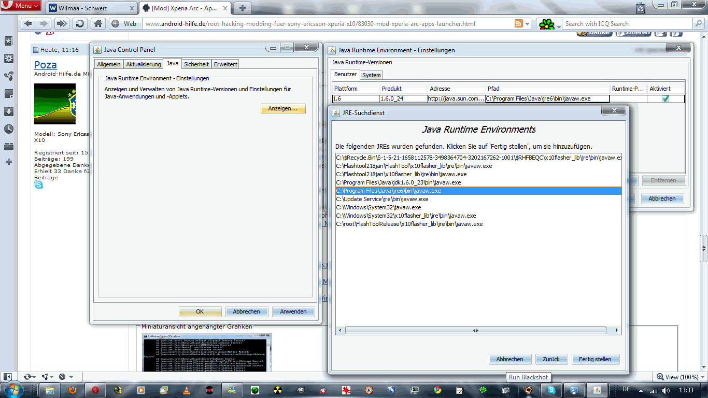Open Firefox from the taskbar
Screen dimensions: 708x398
click(73, 390)
